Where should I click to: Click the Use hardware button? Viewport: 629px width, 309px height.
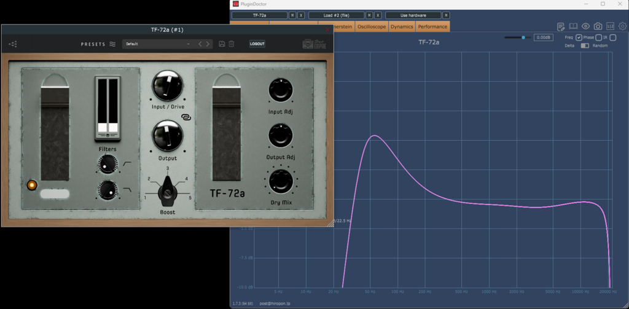413,15
